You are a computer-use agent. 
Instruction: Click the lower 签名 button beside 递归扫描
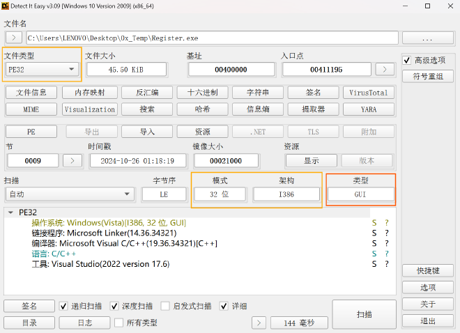pos(29,306)
